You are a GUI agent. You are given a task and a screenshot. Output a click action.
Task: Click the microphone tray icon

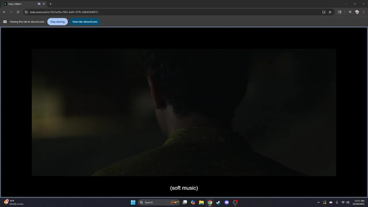click(x=337, y=202)
